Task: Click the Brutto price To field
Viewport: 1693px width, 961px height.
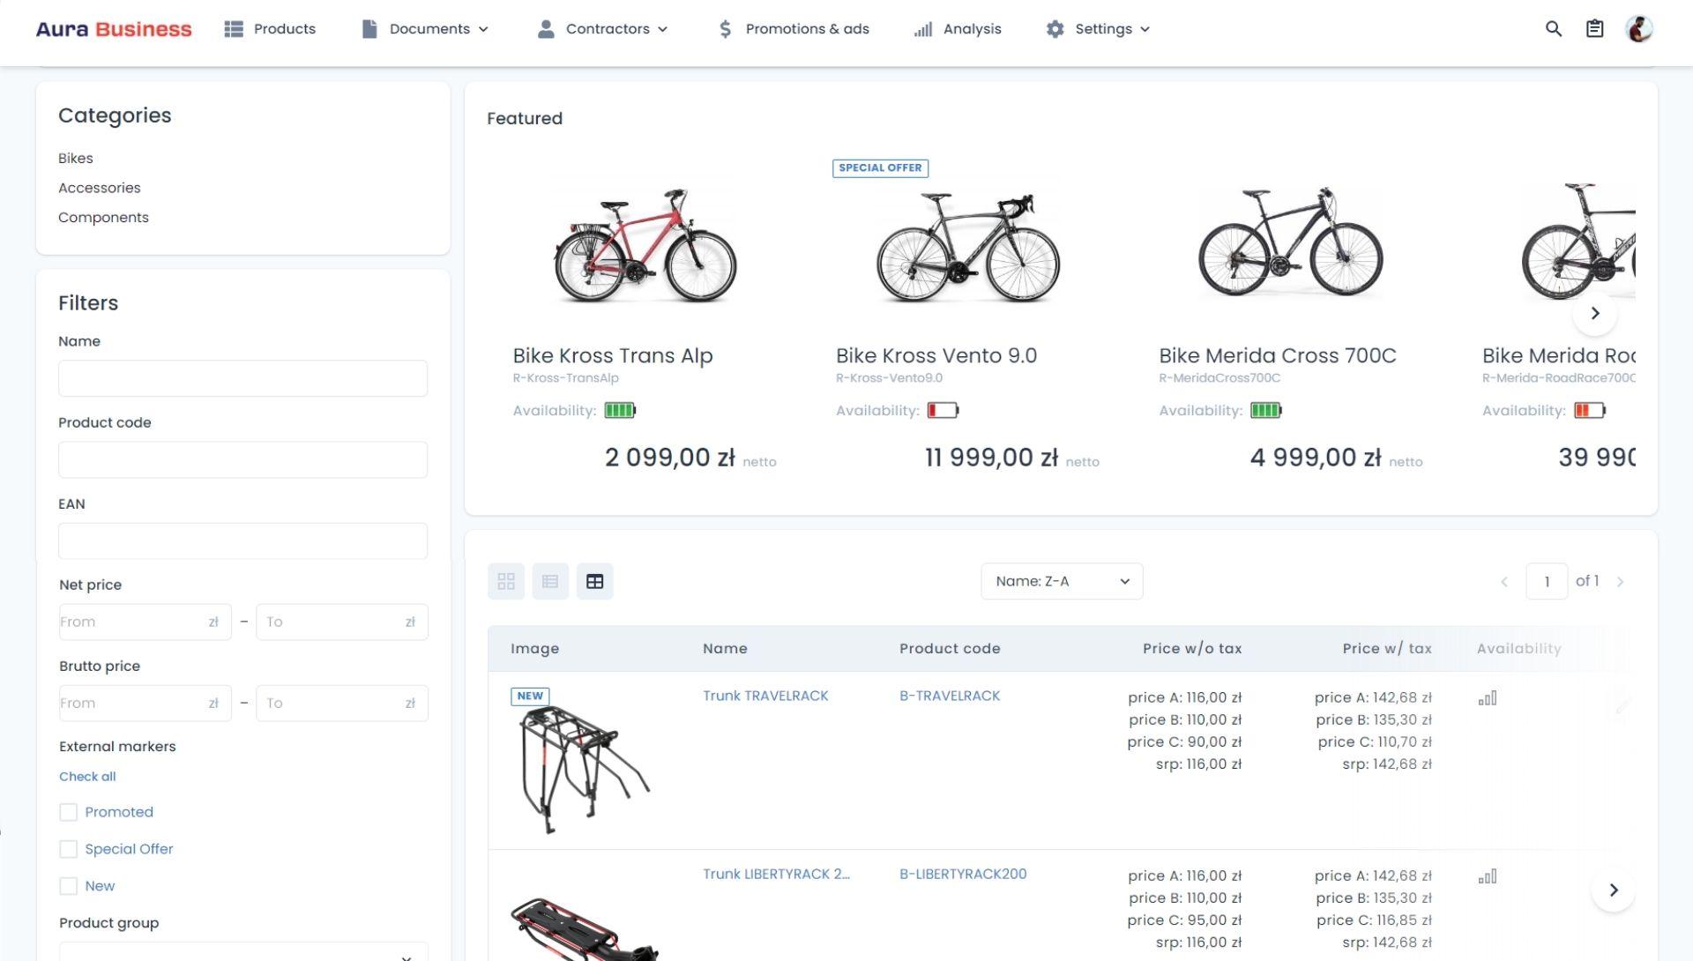Action: point(342,703)
